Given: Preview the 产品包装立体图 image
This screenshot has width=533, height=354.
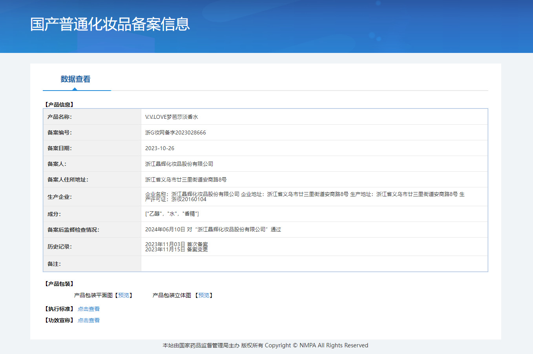Looking at the screenshot, I should 204,295.
